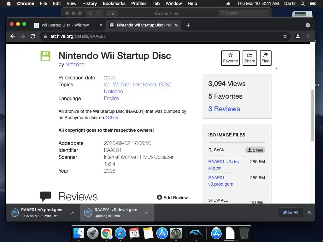Download RAAE01-v0.devel.gcm from file list
The height and width of the screenshot is (242, 323).
tap(225, 164)
